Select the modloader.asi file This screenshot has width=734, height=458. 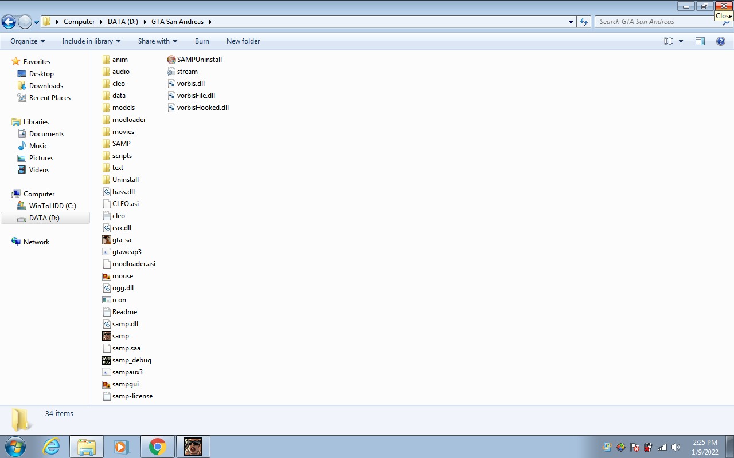128,264
